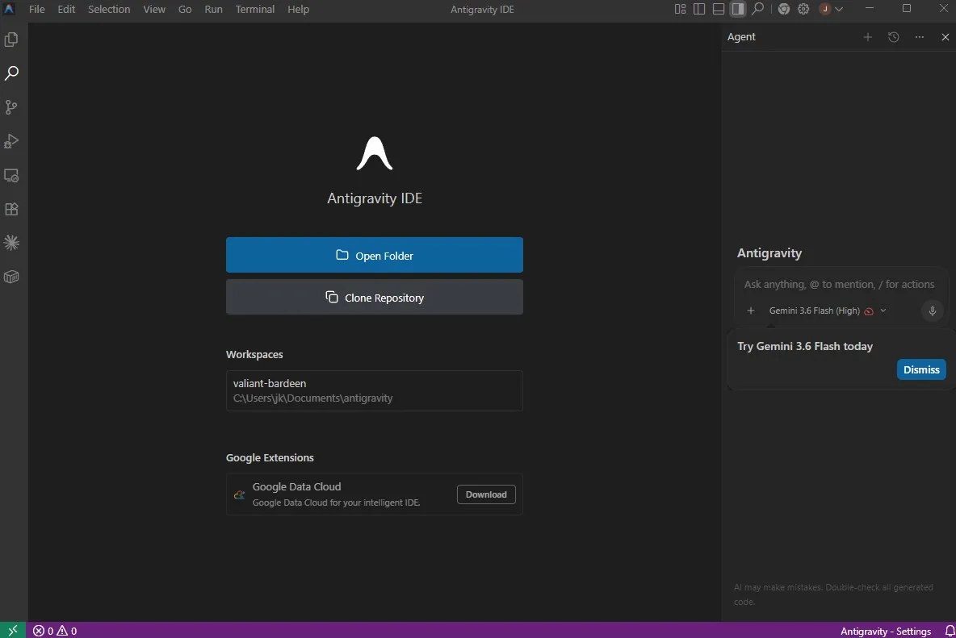
Task: Open the Selection menu
Action: [109, 9]
